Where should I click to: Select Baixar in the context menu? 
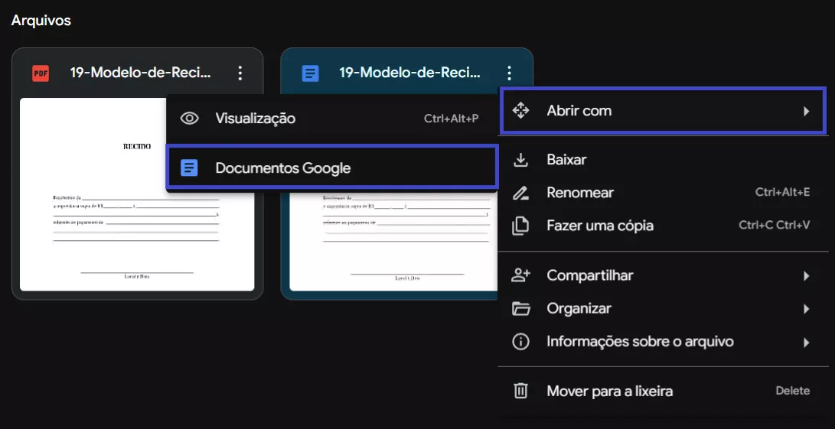click(x=663, y=160)
